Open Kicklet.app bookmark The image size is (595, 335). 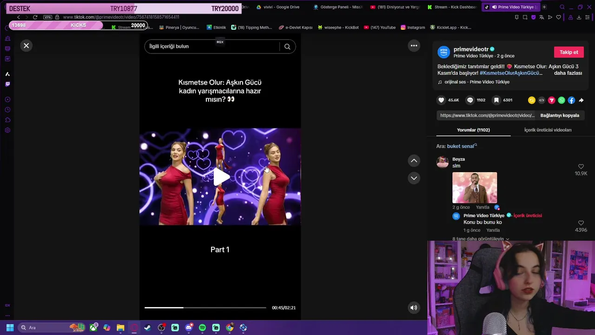(450, 27)
